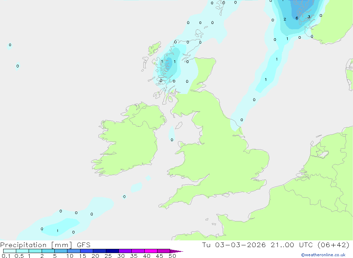Click the 50 legend arrow tip

point(176,251)
